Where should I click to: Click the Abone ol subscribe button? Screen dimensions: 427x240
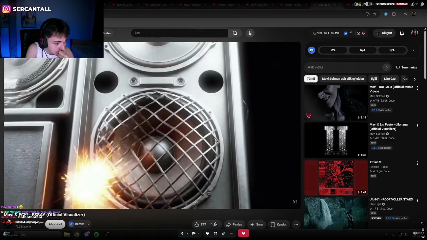click(x=55, y=224)
